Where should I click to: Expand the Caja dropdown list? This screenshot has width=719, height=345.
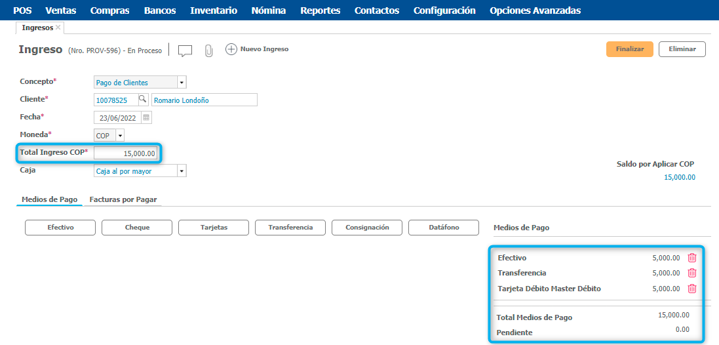[182, 171]
